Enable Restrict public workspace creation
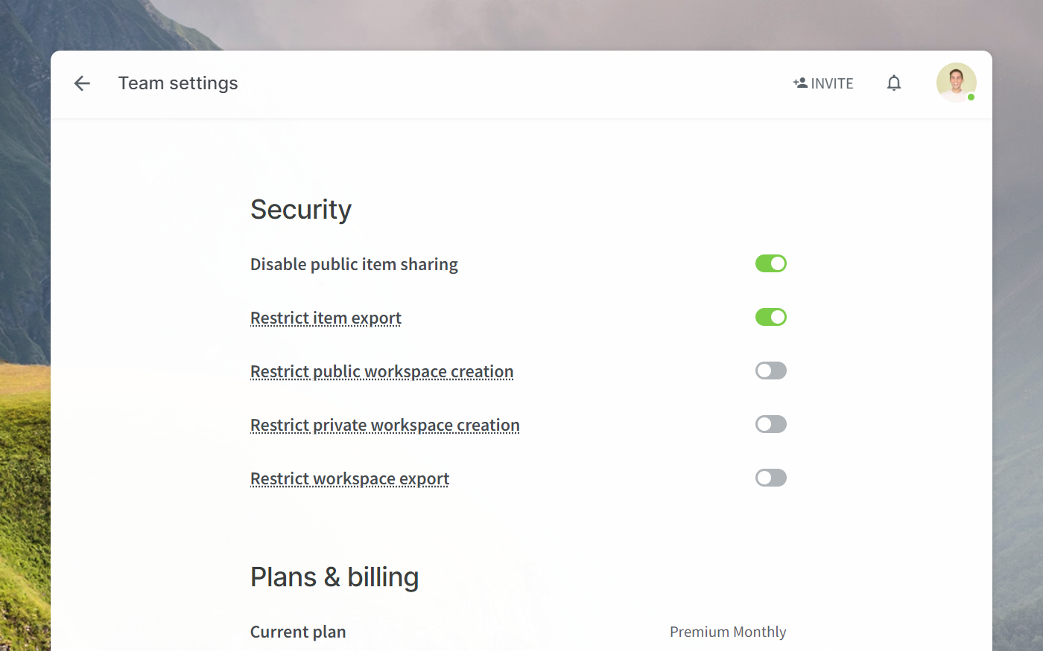Screen dimensions: 1043x651 [771, 371]
